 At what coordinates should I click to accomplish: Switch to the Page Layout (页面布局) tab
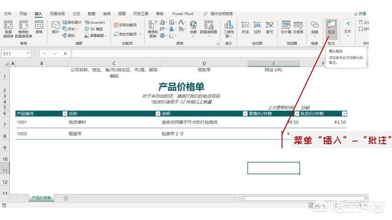coord(57,13)
